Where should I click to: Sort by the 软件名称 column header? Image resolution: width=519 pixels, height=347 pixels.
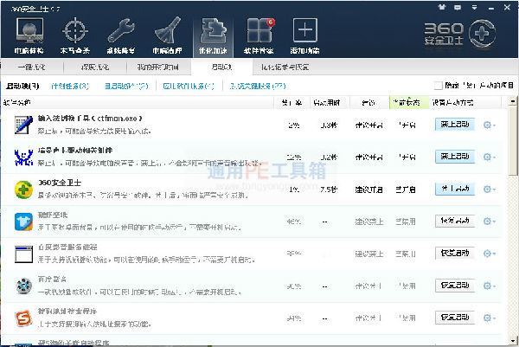tap(138, 103)
